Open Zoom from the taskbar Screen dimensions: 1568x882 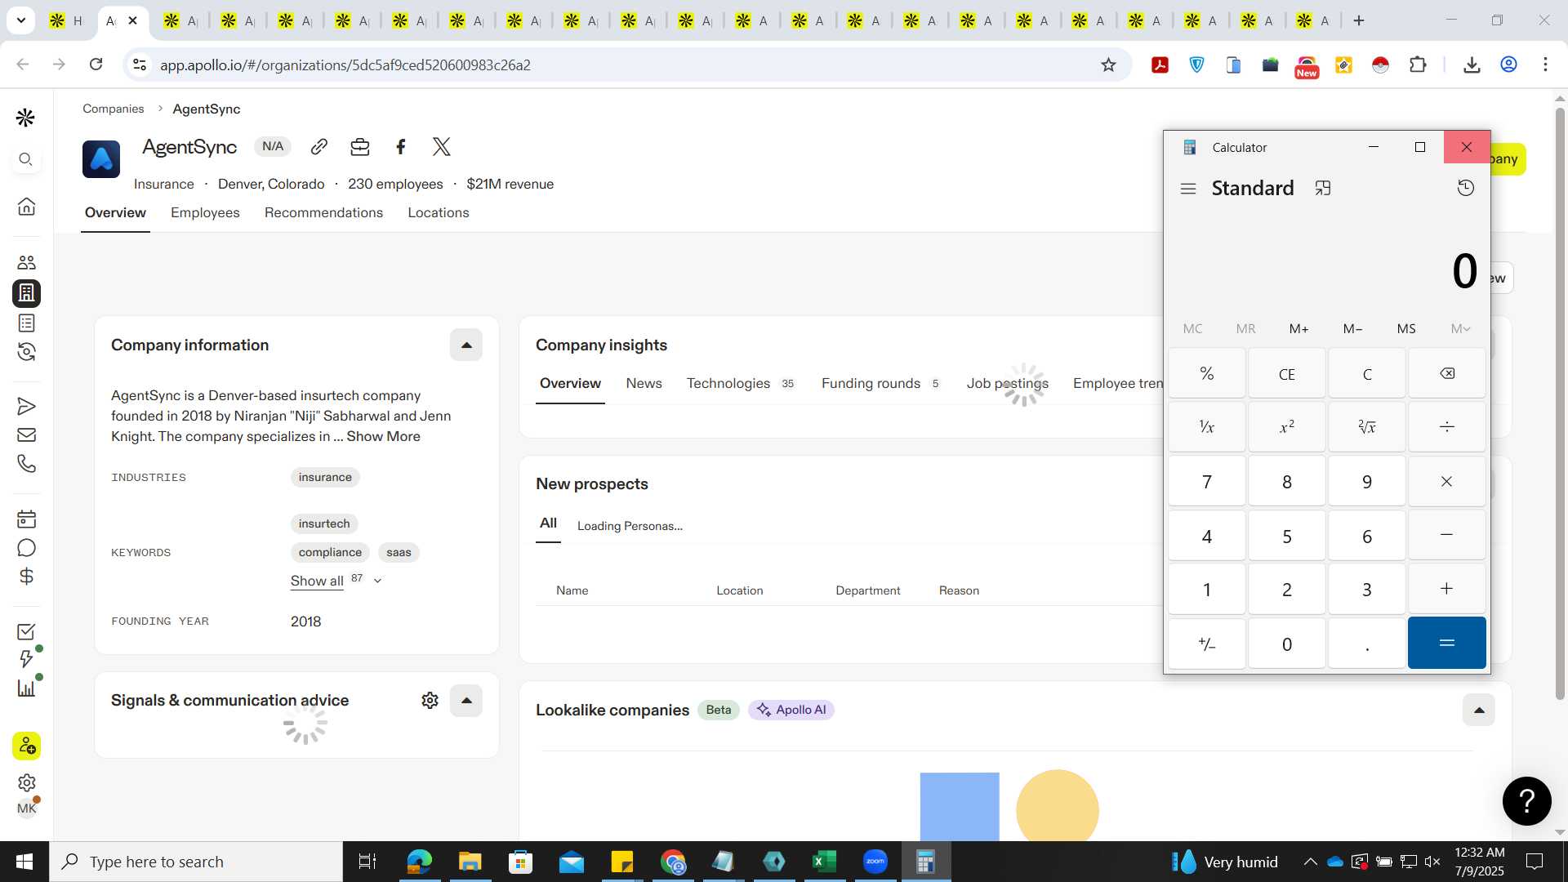point(875,862)
